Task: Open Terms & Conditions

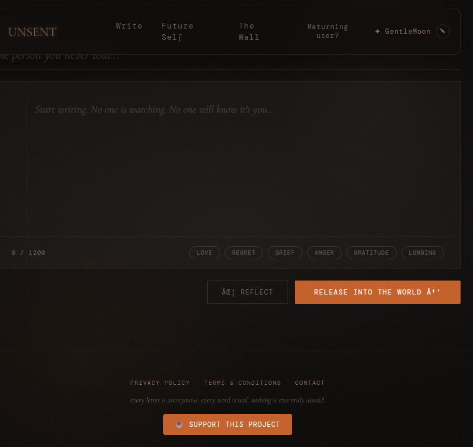Action: point(242,383)
